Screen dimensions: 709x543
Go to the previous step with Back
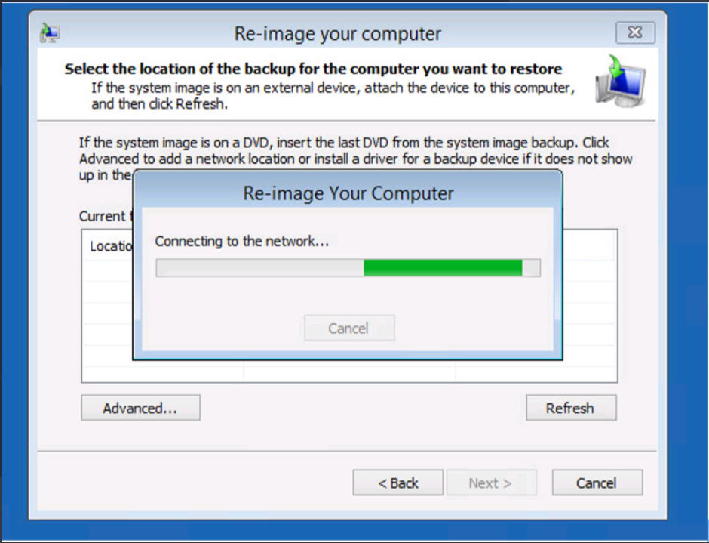398,483
